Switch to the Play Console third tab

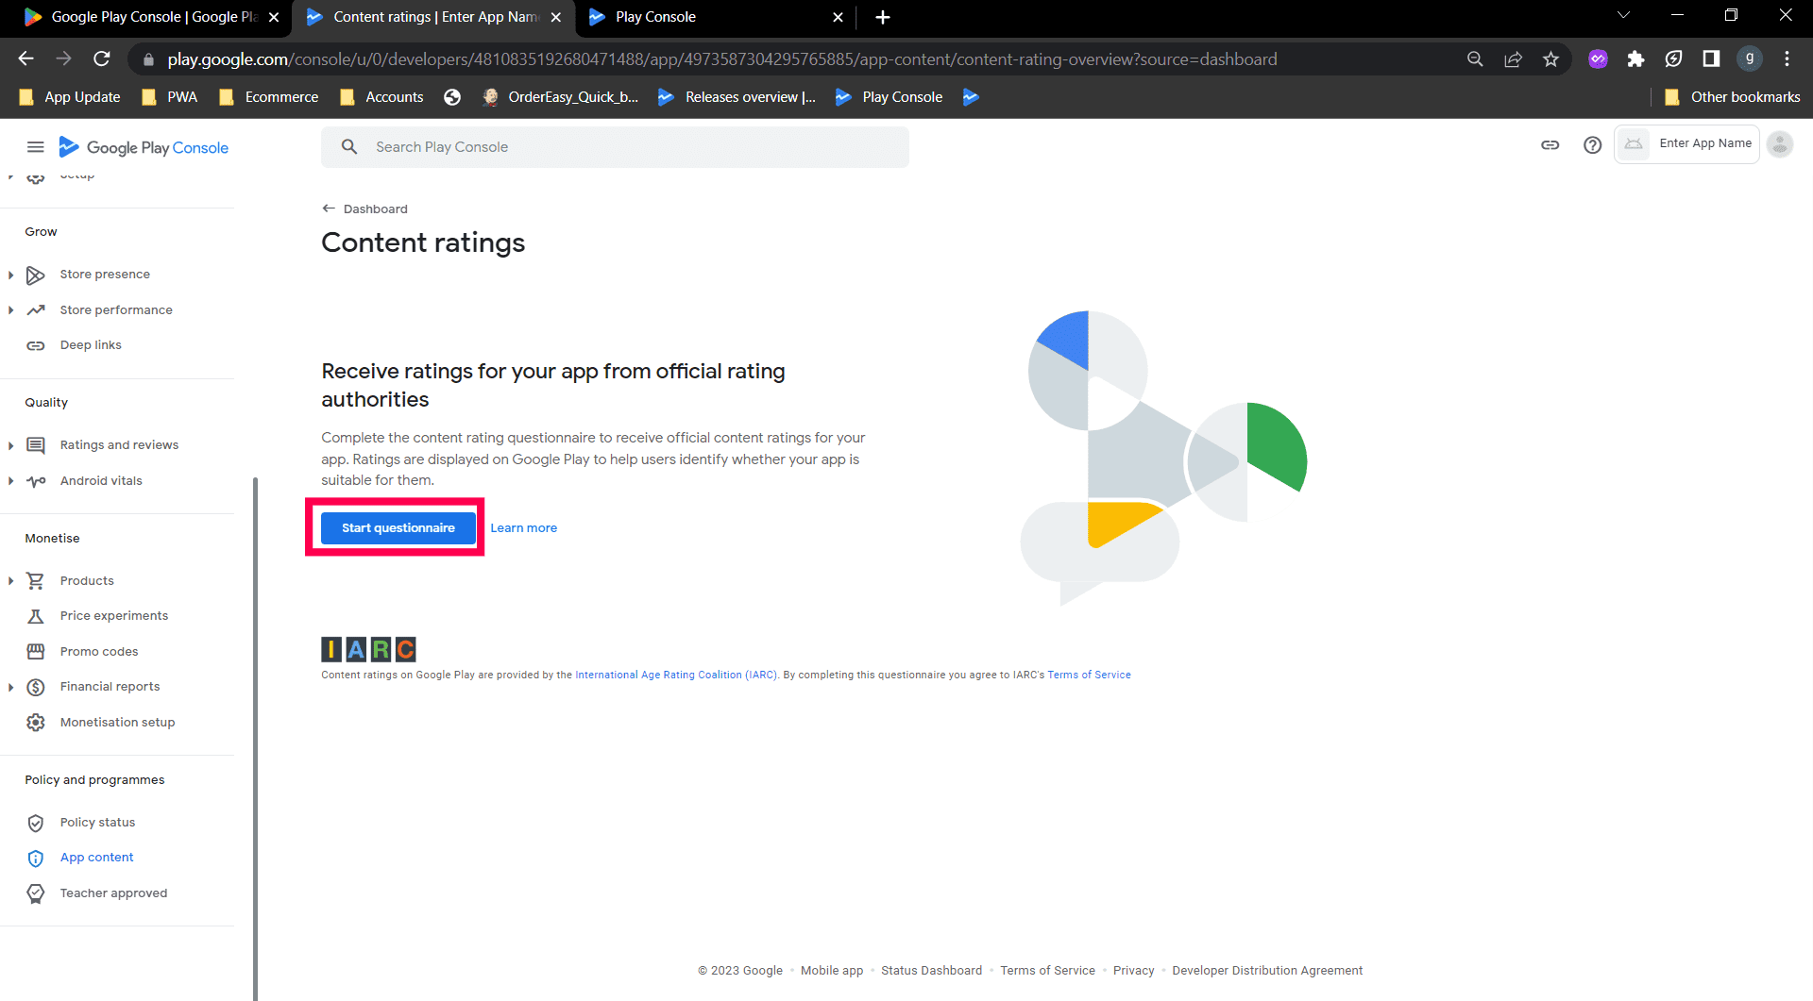(714, 17)
